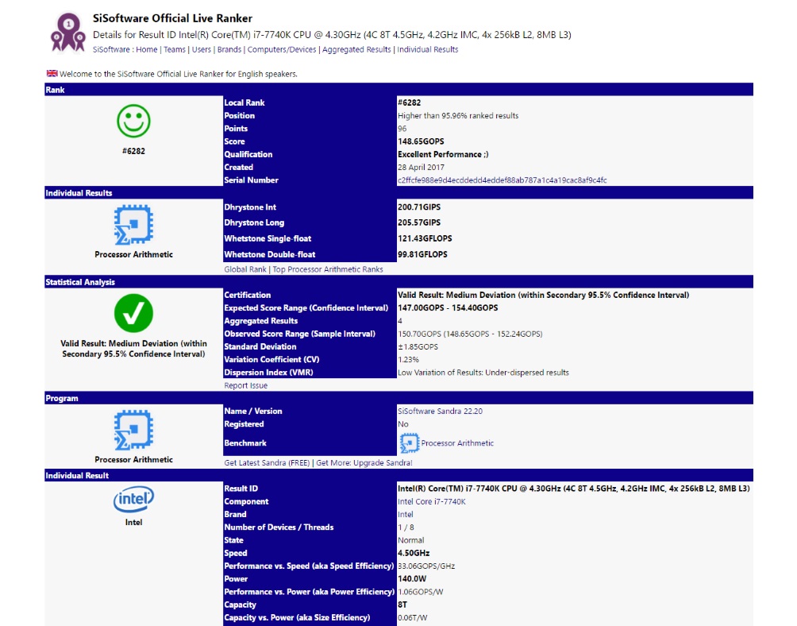Open the Brands navigation link
797x626 pixels.
coord(229,49)
